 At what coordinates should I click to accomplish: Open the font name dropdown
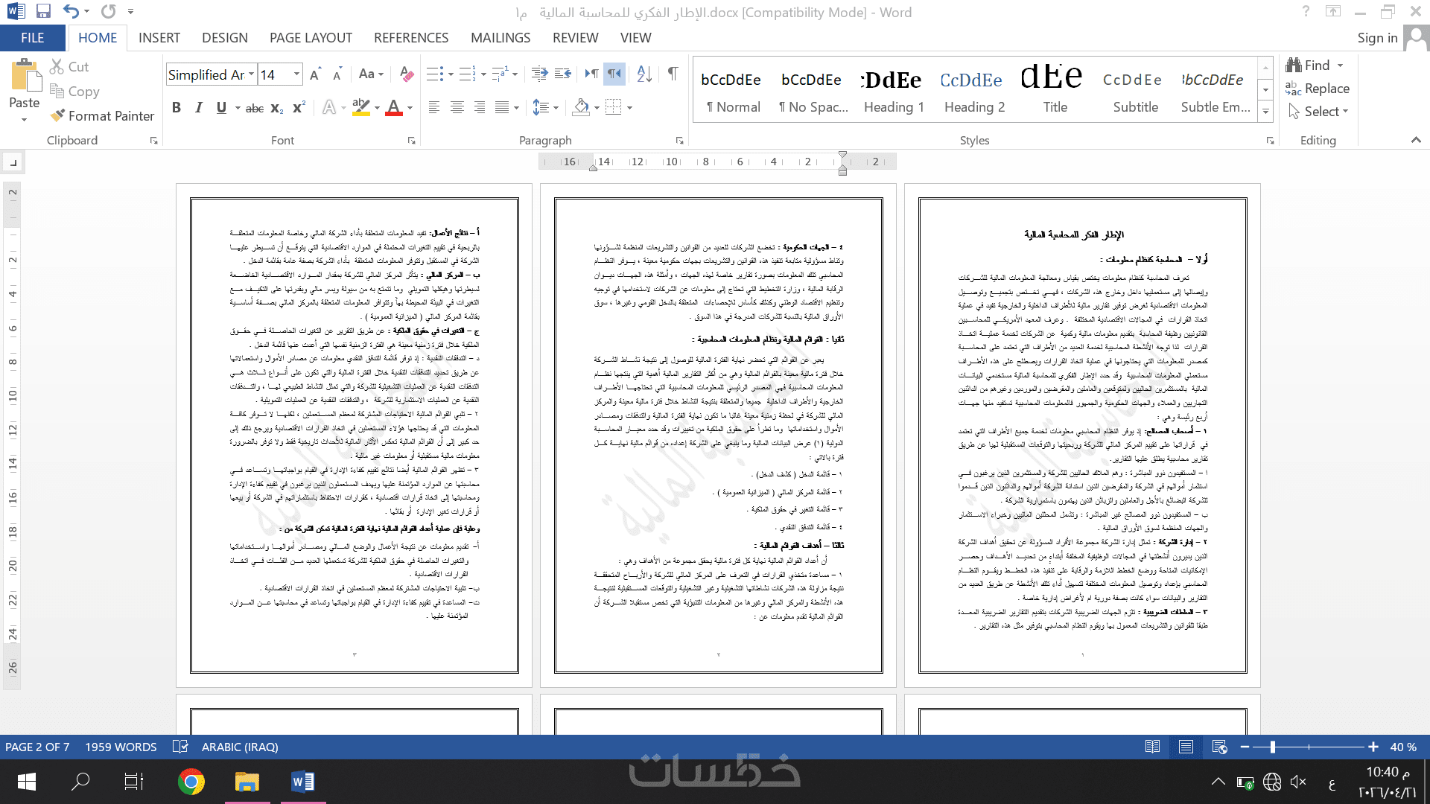tap(252, 74)
